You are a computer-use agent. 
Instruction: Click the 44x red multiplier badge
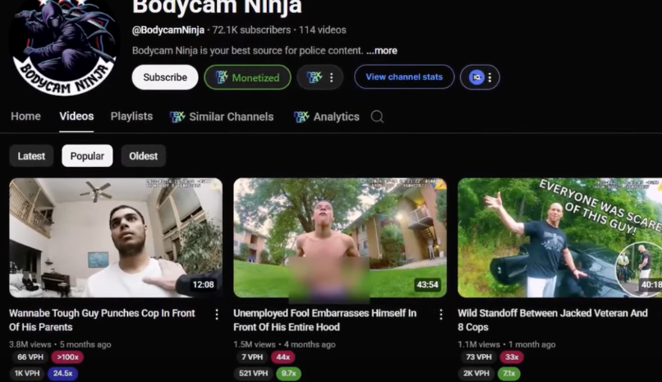click(x=283, y=357)
